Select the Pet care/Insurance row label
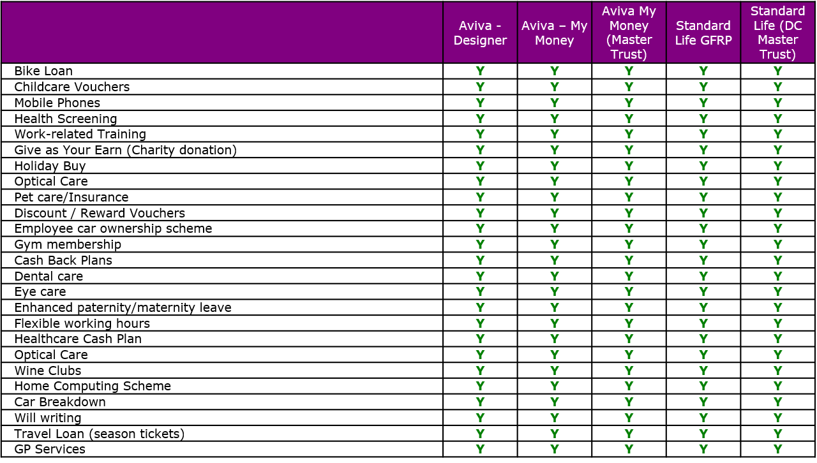This screenshot has width=817, height=463. (71, 197)
